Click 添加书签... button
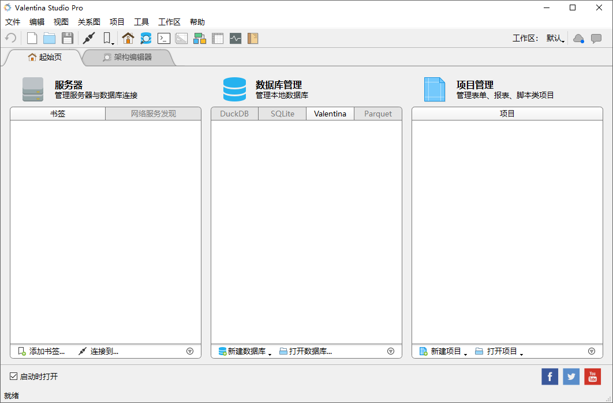Viewport: 613px width, 403px height. 42,351
